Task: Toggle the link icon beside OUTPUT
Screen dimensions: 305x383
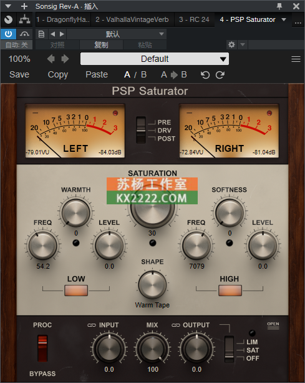Action: pyautogui.click(x=176, y=325)
